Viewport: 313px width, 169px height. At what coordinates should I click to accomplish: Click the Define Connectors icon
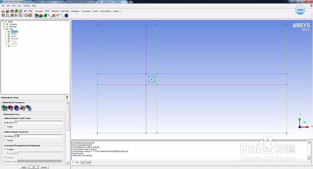tap(58, 15)
